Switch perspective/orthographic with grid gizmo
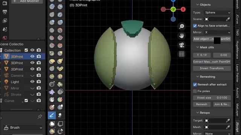This screenshot has height=135, width=241. (182, 54)
